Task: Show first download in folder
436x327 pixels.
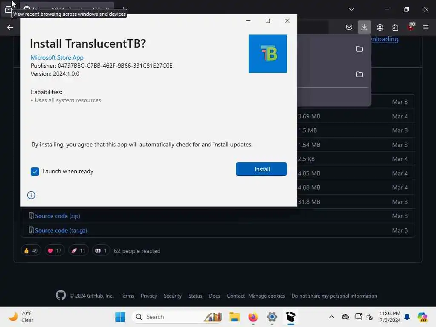Action: click(359, 49)
